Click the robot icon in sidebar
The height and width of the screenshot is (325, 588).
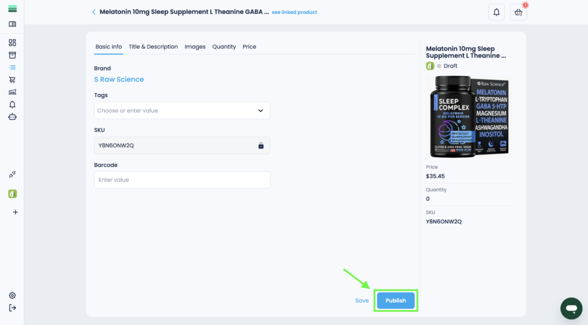(x=12, y=117)
